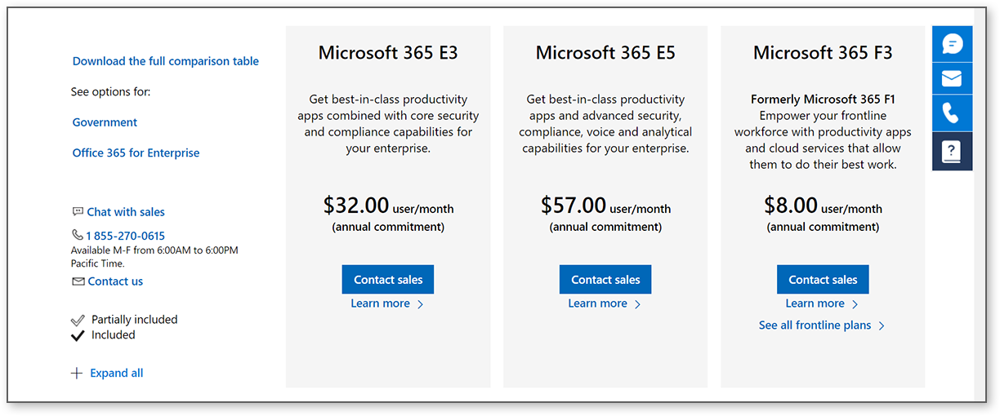Click the email envelope icon in side panel
1000x416 pixels.
[952, 79]
